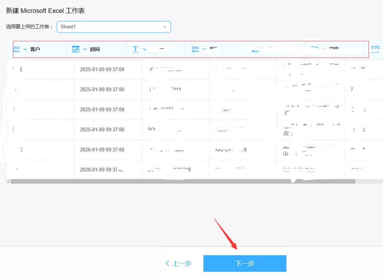
Task: Click the 时间 column header label
Action: coord(95,49)
